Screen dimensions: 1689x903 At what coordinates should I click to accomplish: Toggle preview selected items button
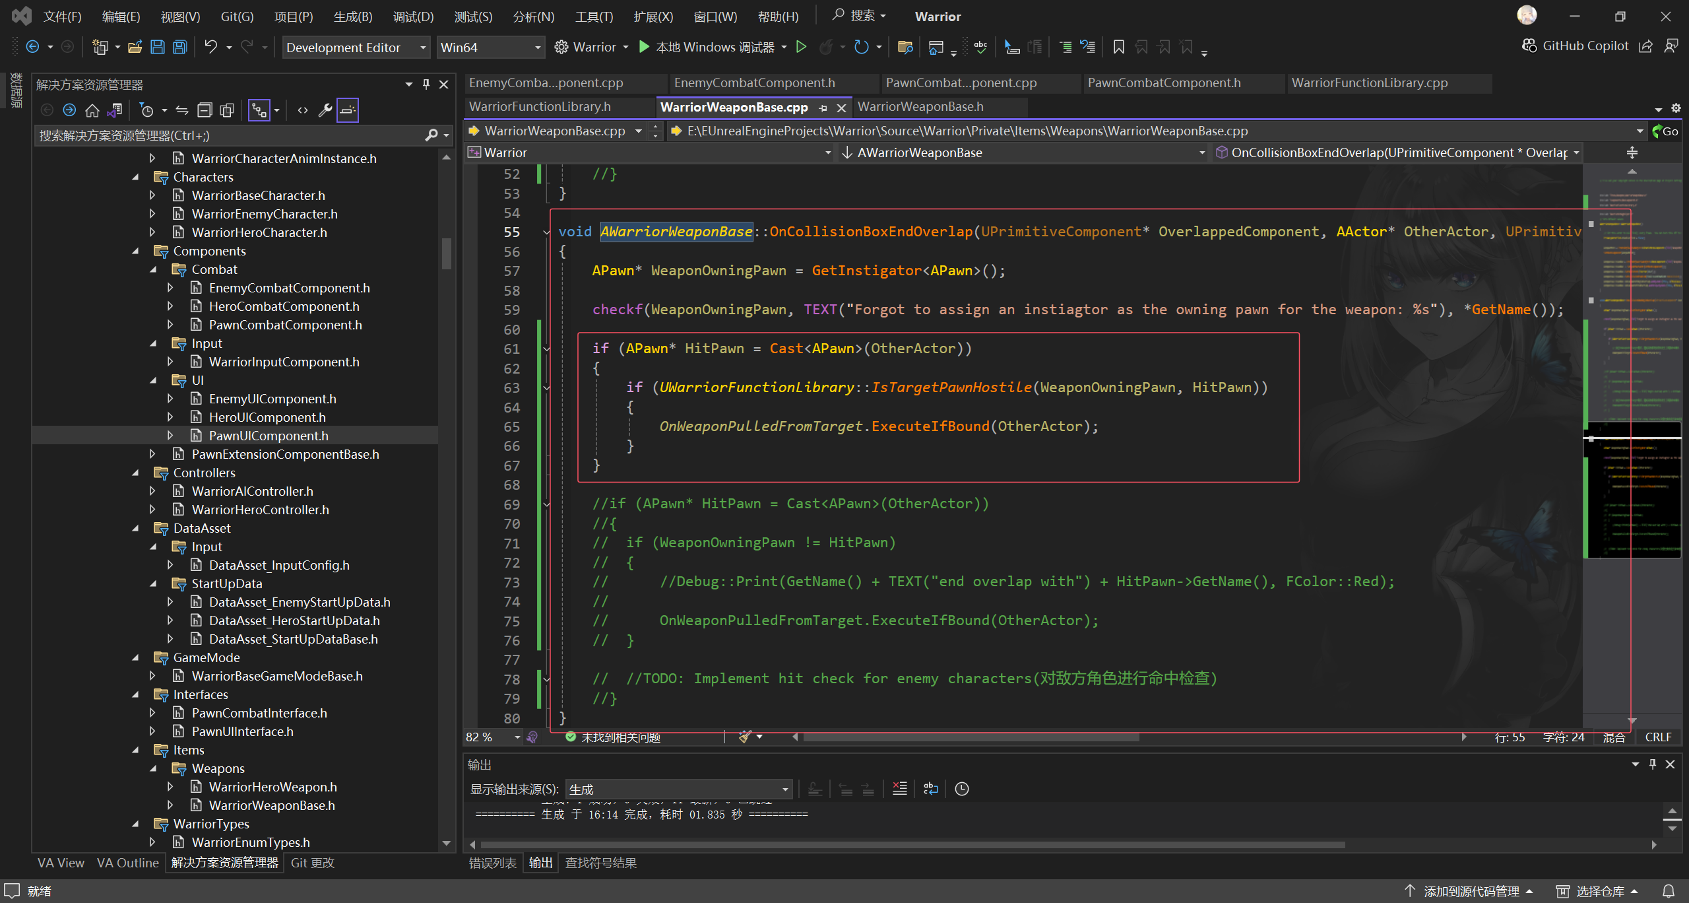click(x=348, y=110)
